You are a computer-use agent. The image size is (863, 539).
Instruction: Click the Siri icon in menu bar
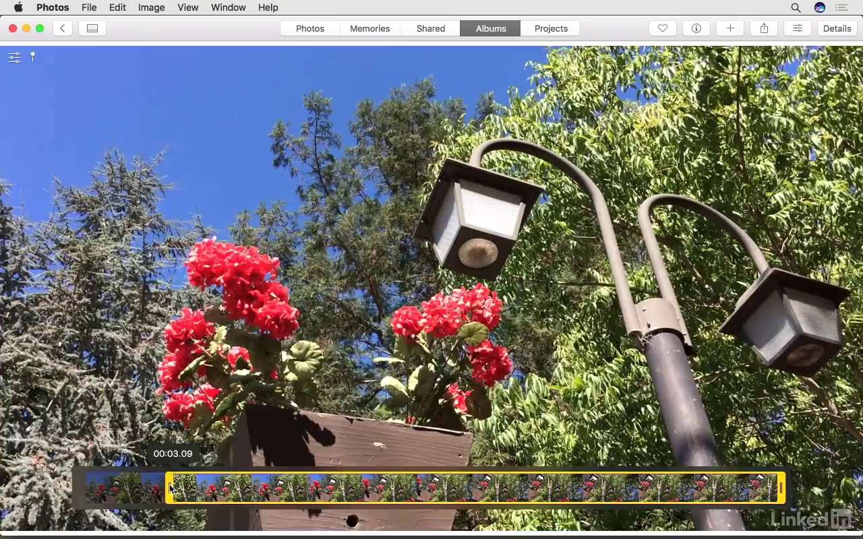point(820,7)
